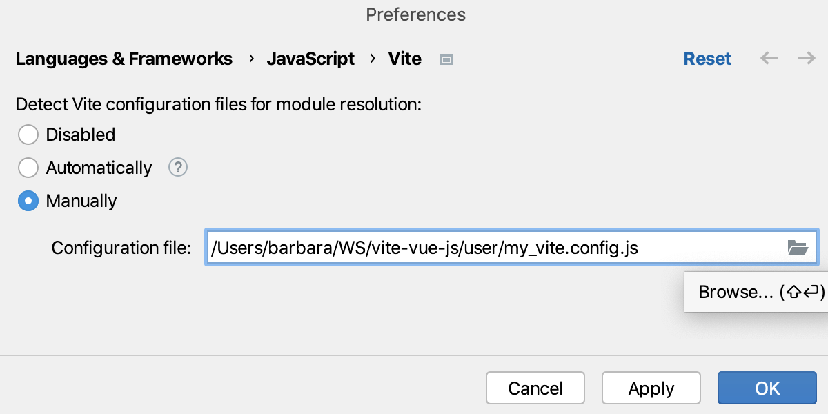
Task: Click the help icon beside Automatically
Action: 177,168
